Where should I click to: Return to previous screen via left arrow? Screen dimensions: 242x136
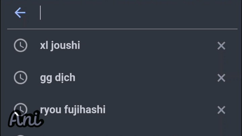[20, 13]
